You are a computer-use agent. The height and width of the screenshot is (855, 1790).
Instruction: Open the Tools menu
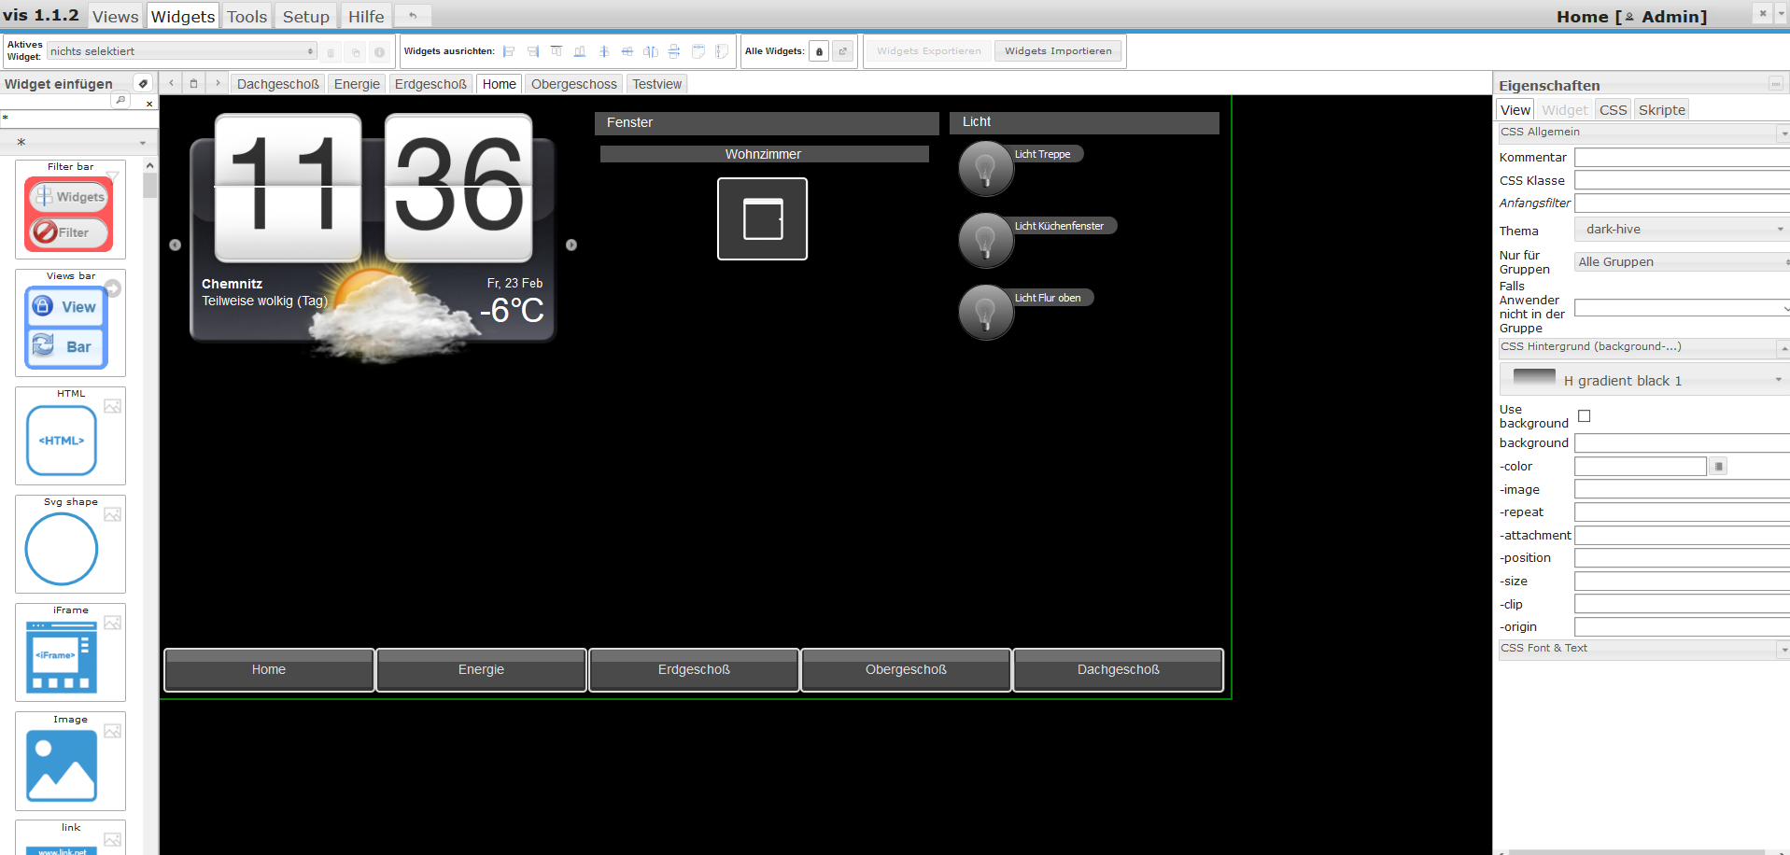pyautogui.click(x=247, y=17)
